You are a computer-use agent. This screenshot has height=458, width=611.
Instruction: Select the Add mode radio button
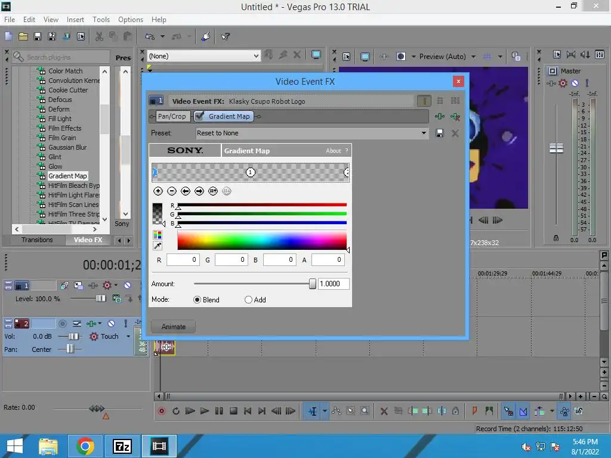coord(248,300)
